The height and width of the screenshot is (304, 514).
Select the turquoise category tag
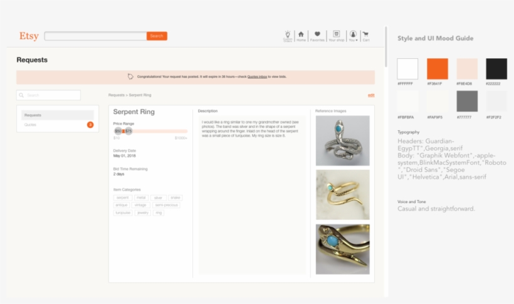coord(122,212)
